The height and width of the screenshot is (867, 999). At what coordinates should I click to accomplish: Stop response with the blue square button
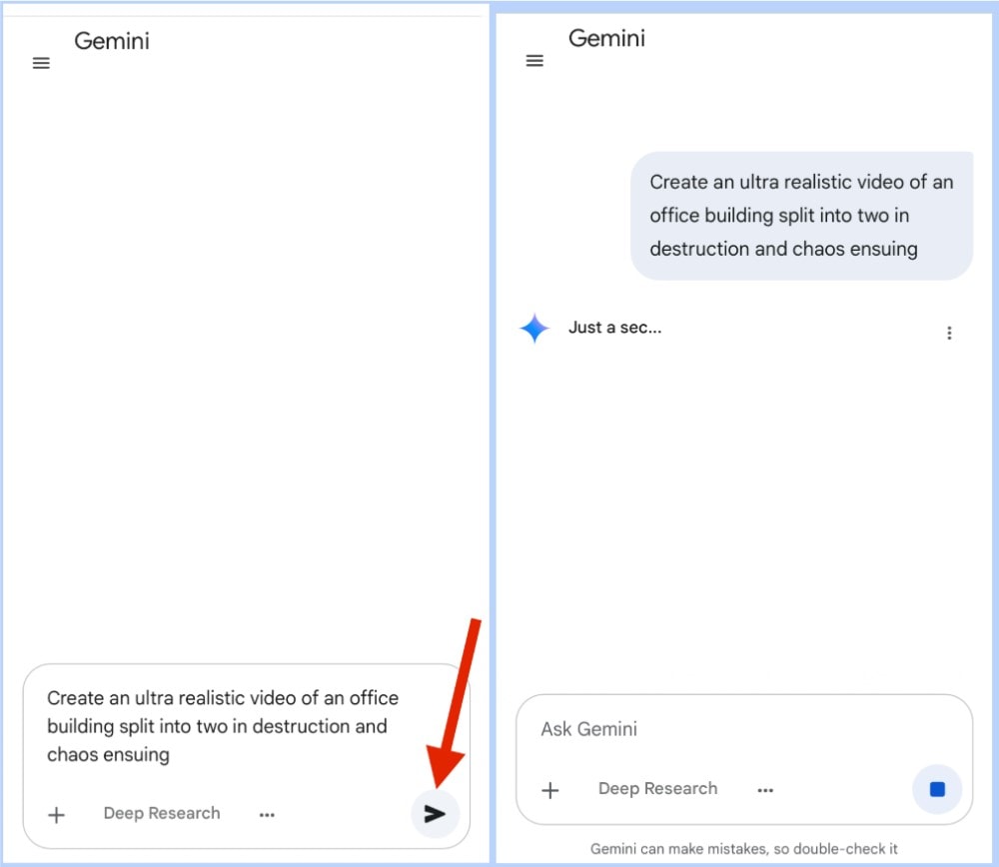(x=937, y=789)
